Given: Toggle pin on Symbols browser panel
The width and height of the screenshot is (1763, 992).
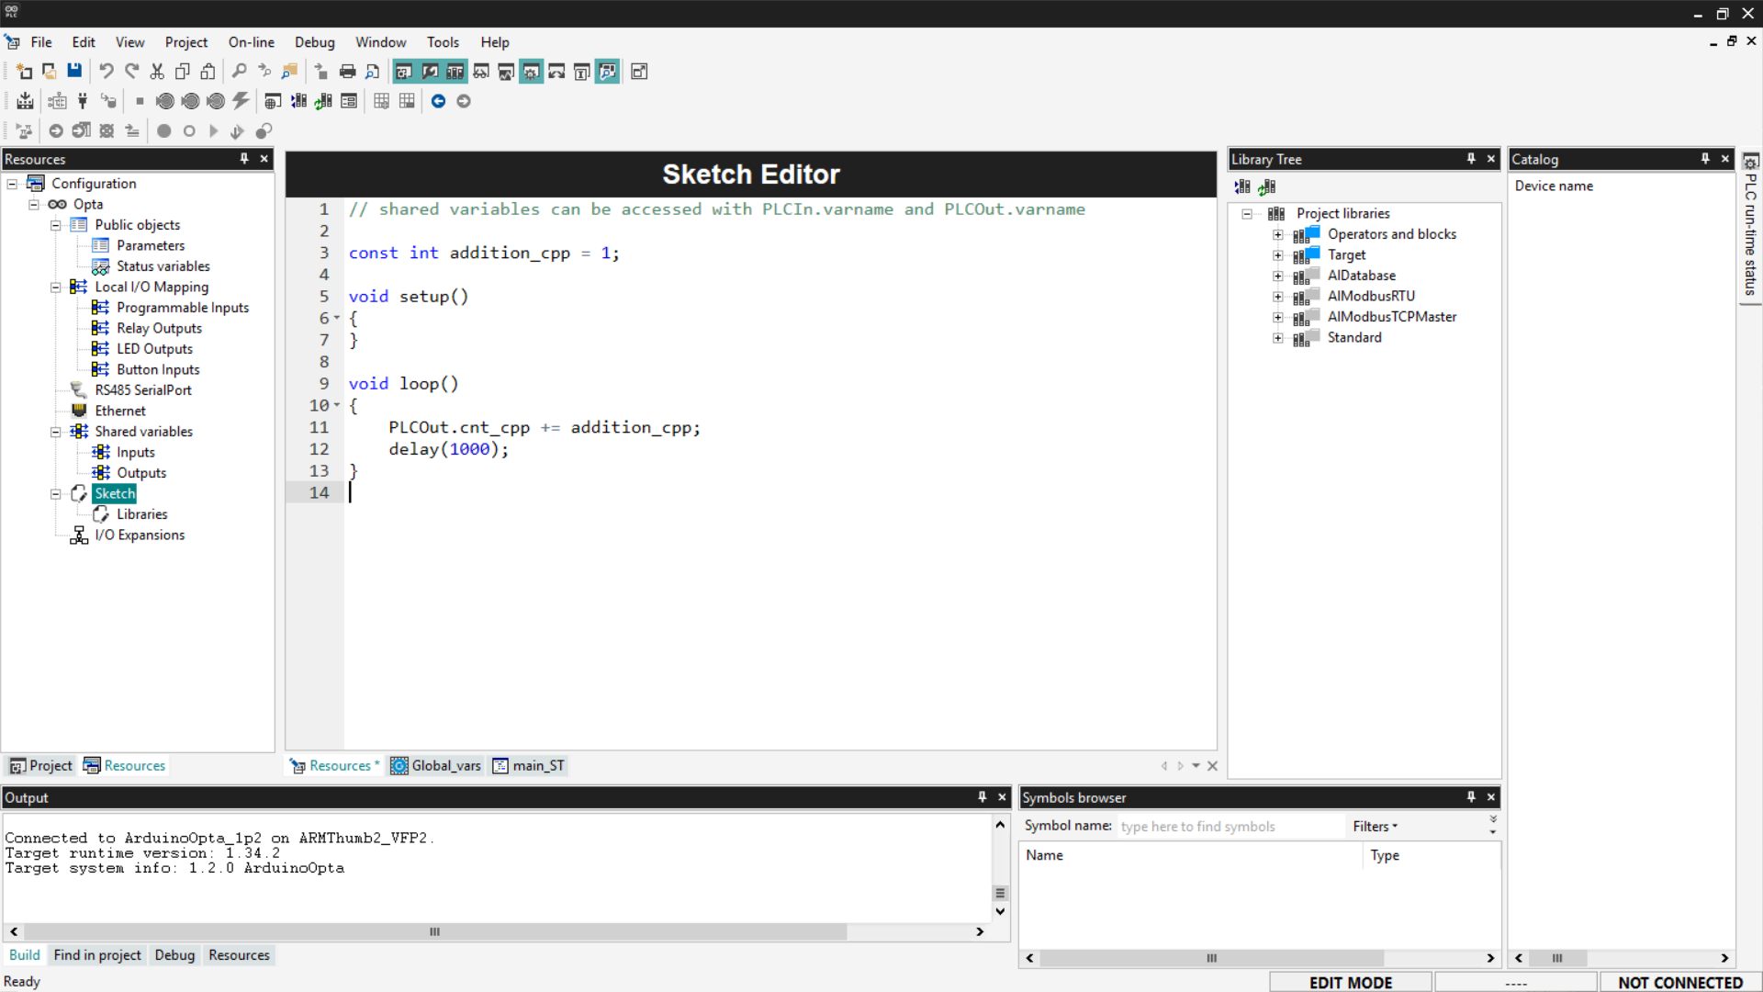Looking at the screenshot, I should tap(1471, 797).
